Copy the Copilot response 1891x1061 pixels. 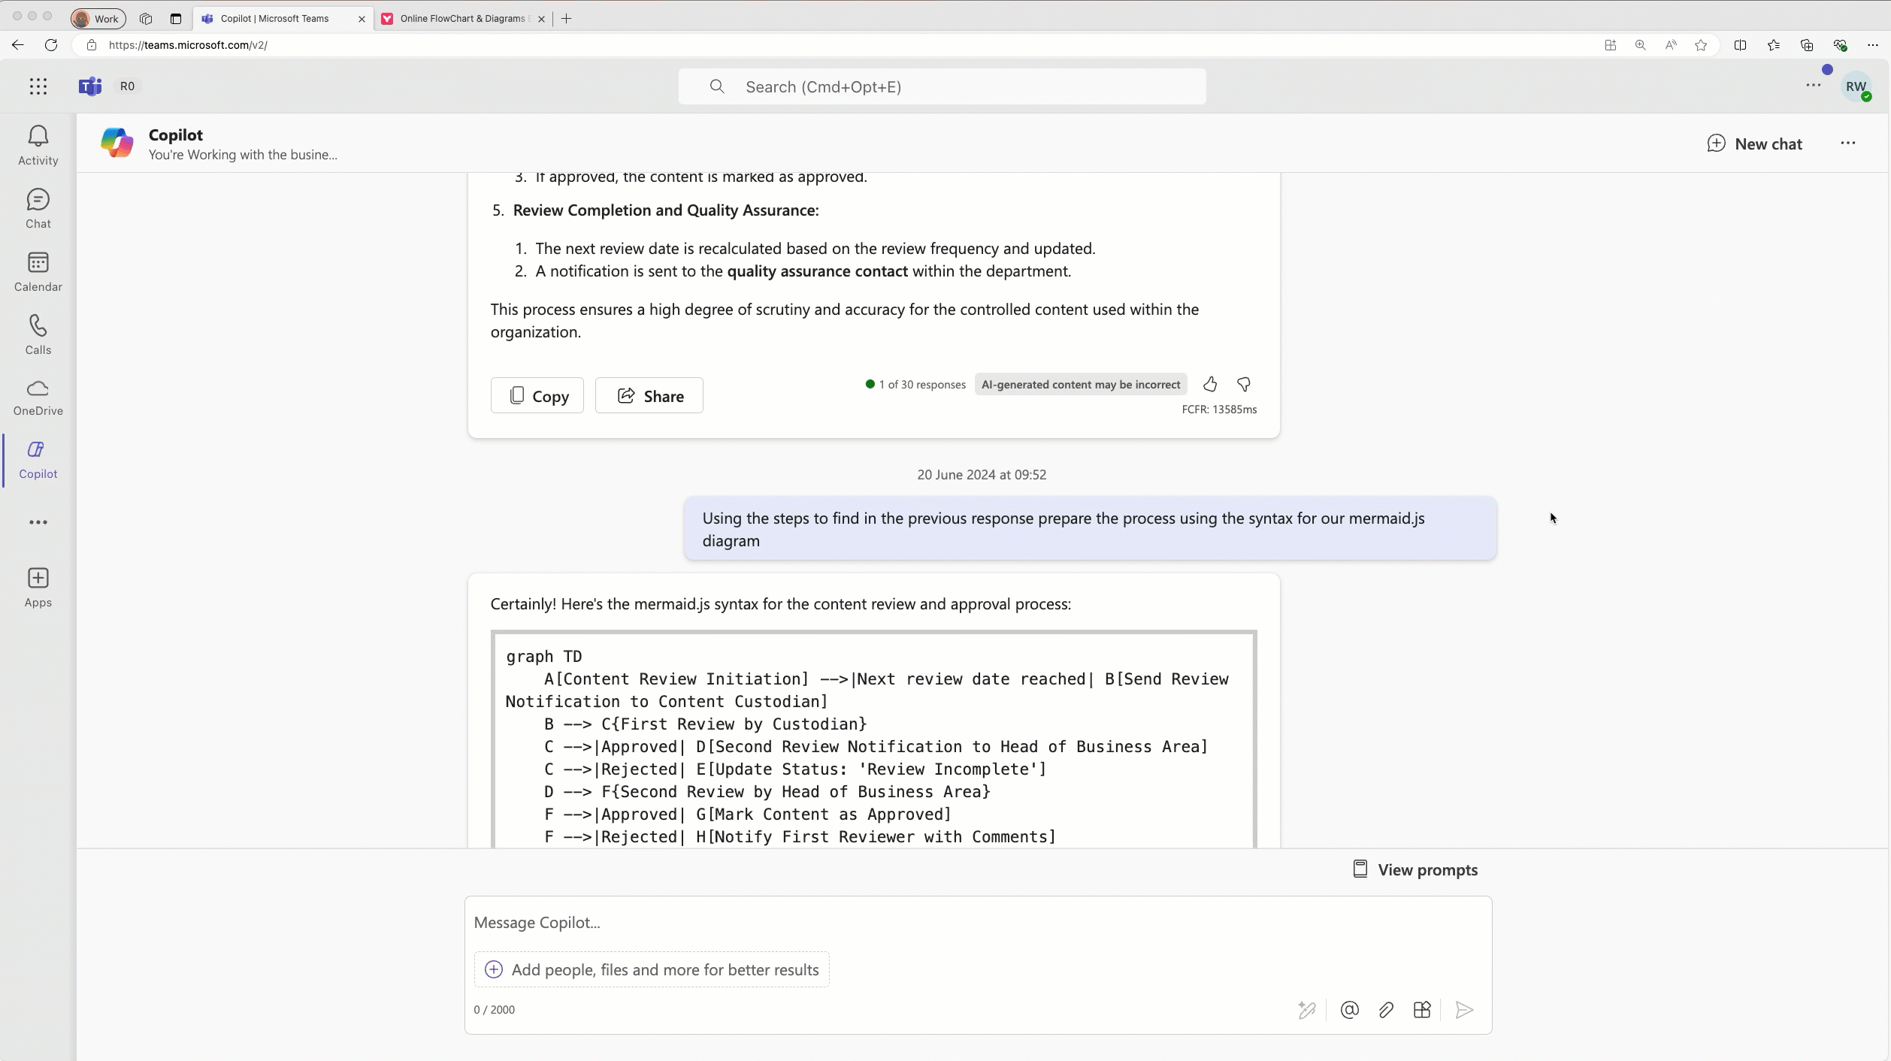tap(537, 396)
